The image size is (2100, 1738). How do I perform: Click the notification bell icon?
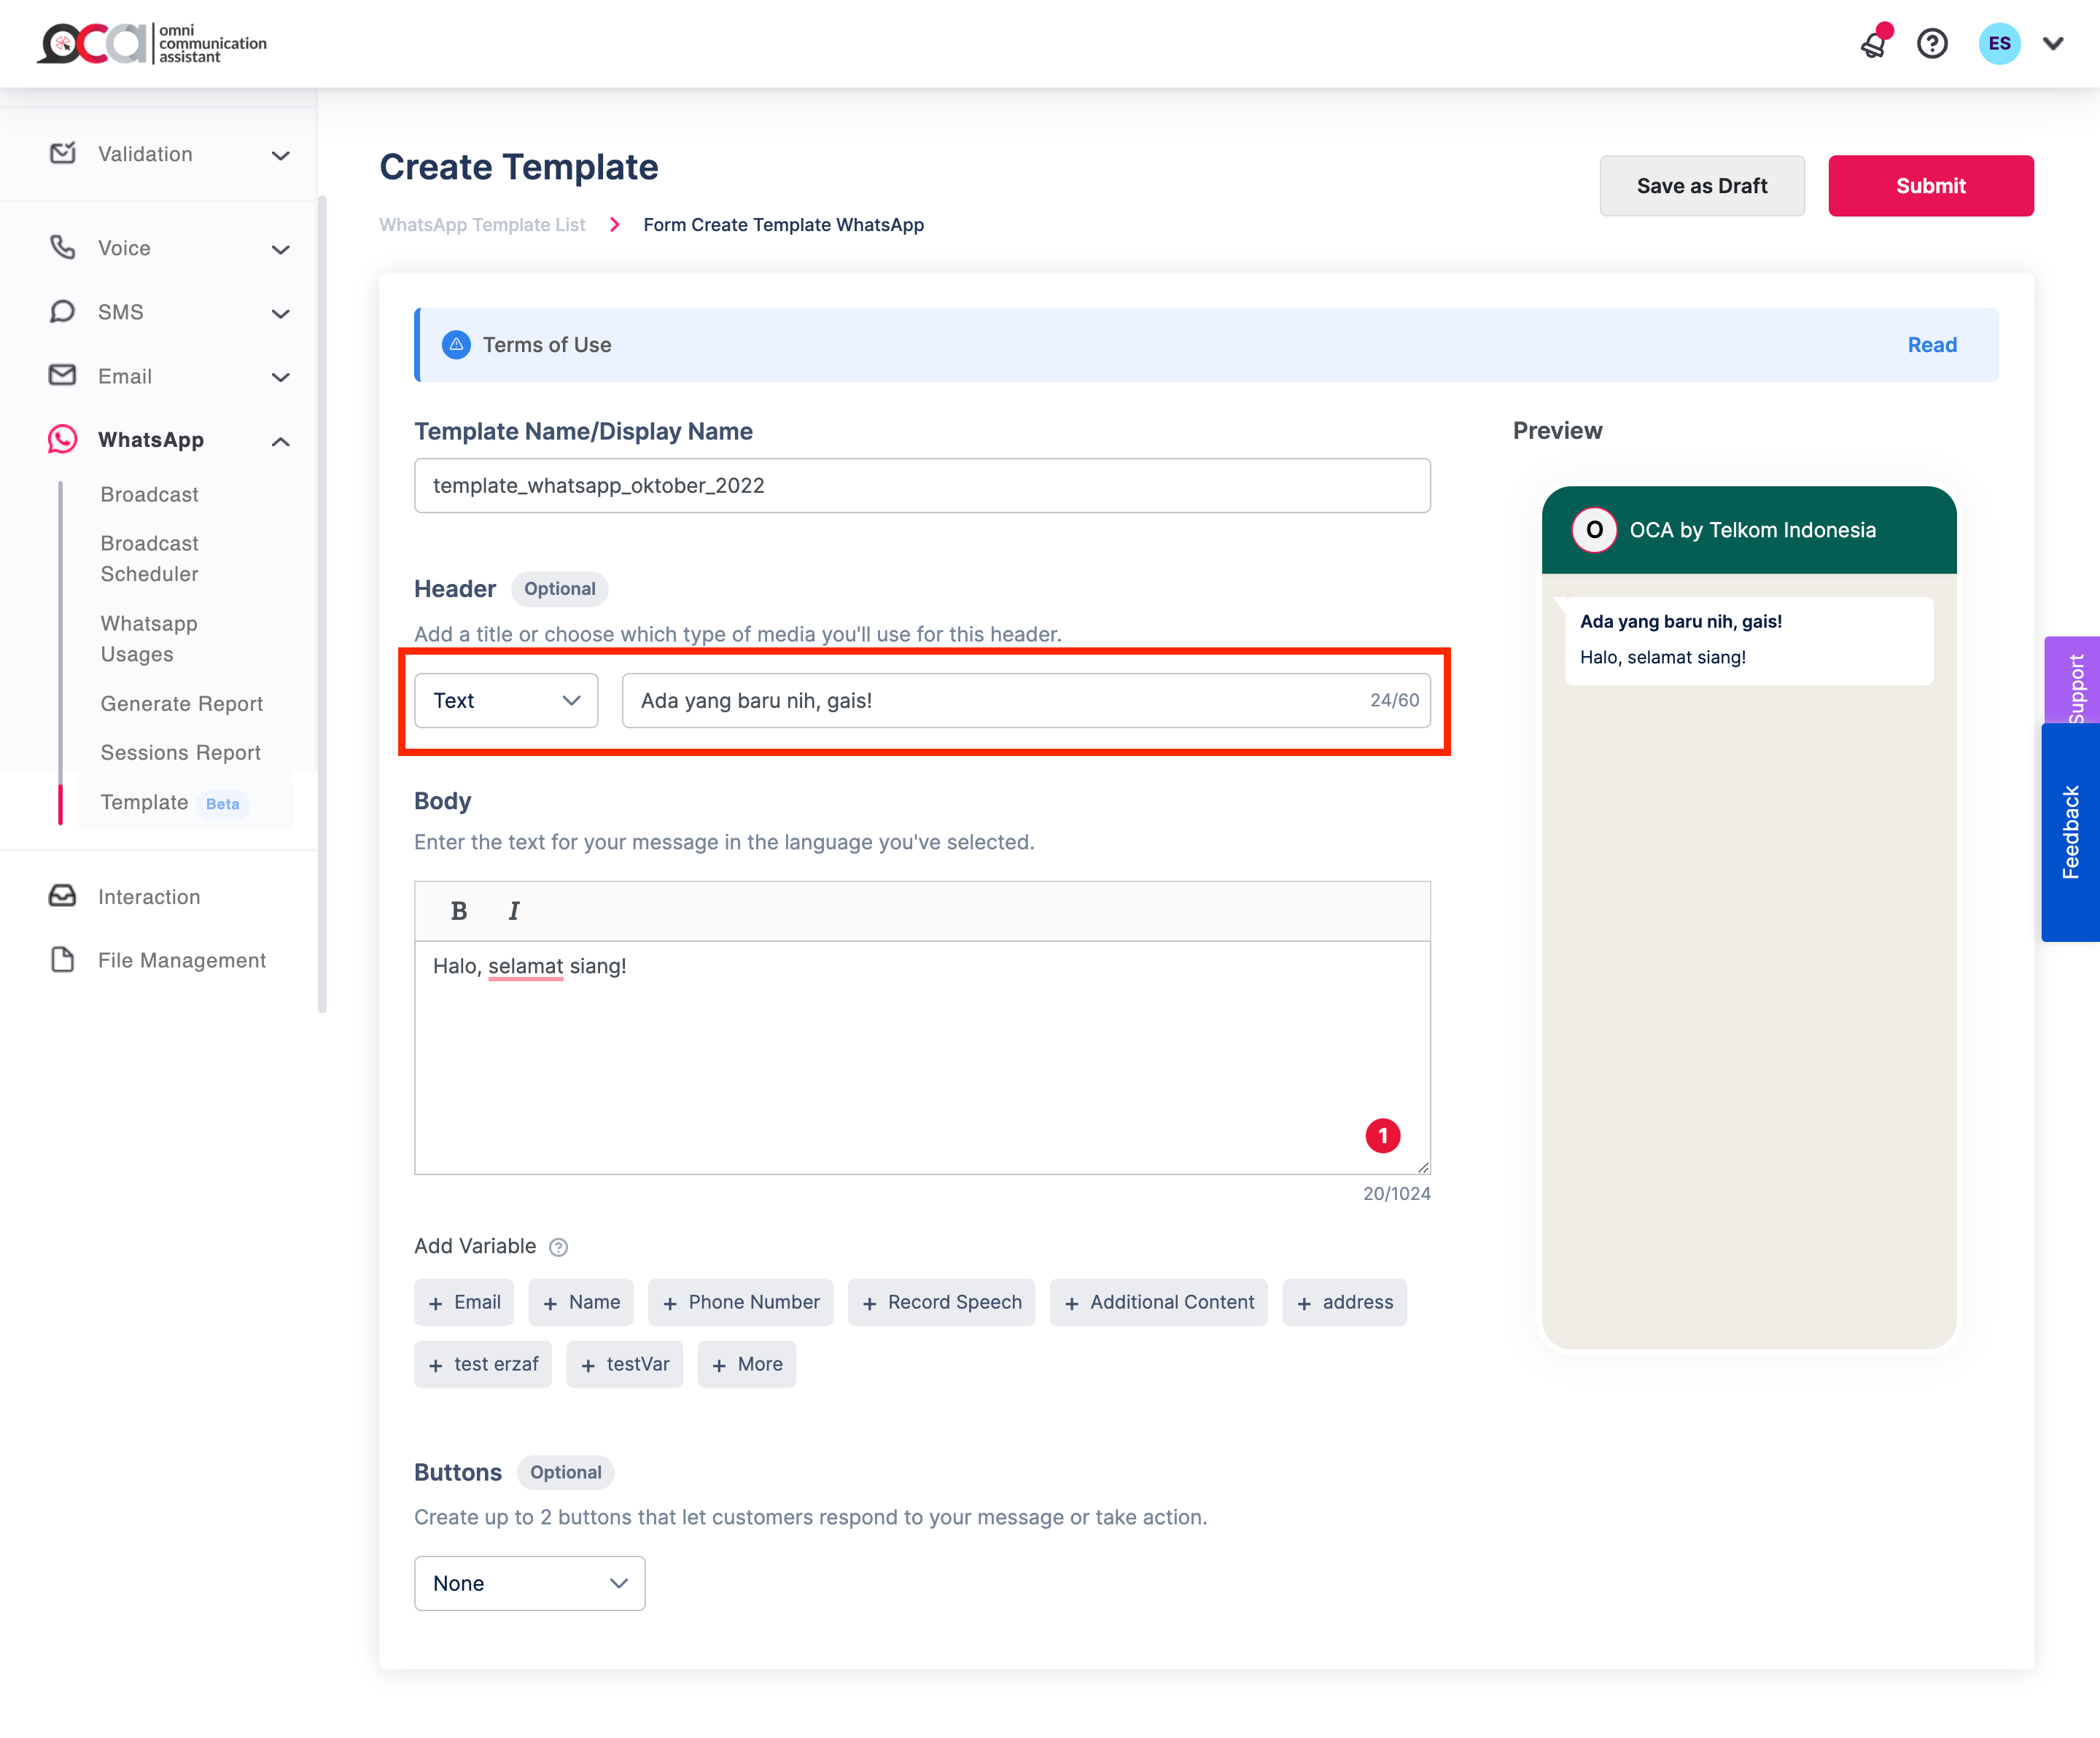click(1874, 44)
